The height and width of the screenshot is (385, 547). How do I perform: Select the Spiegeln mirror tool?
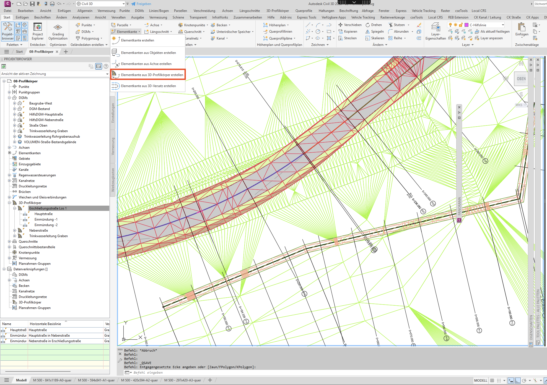[x=375, y=32]
